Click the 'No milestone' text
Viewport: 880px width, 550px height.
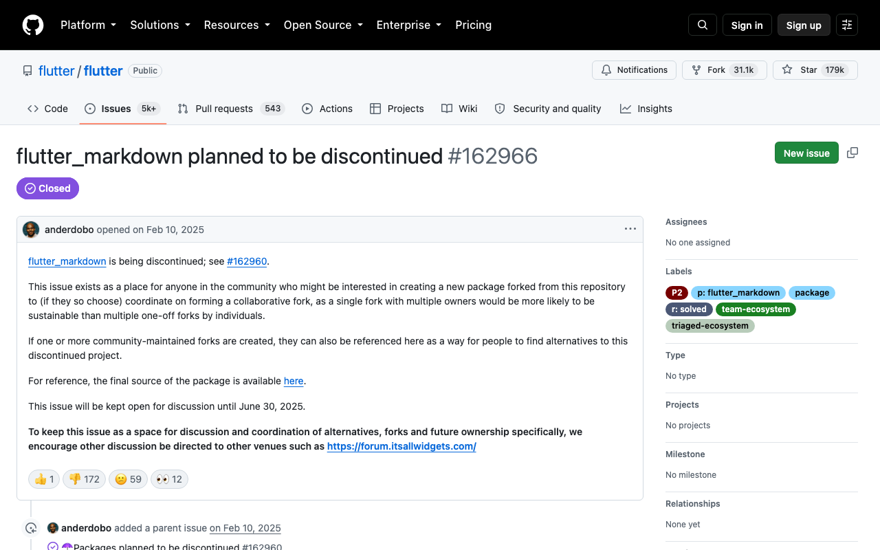(x=691, y=475)
